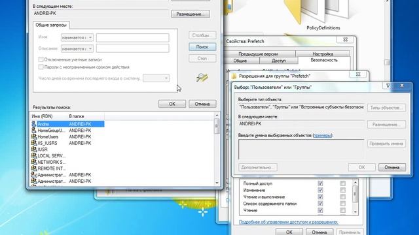
Task: Click the permissions list scrollbar up arrow
Action: click(x=355, y=183)
